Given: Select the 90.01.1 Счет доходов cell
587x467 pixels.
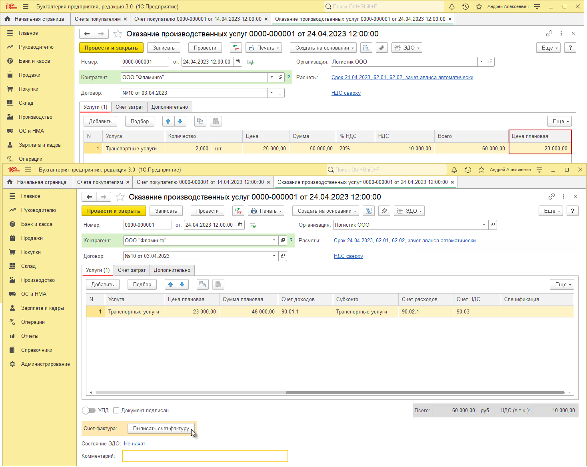Looking at the screenshot, I should click(305, 311).
